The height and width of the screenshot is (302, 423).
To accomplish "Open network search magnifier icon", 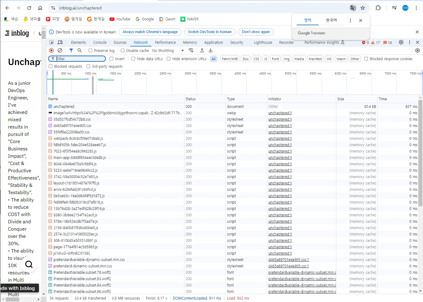I will (79, 50).
